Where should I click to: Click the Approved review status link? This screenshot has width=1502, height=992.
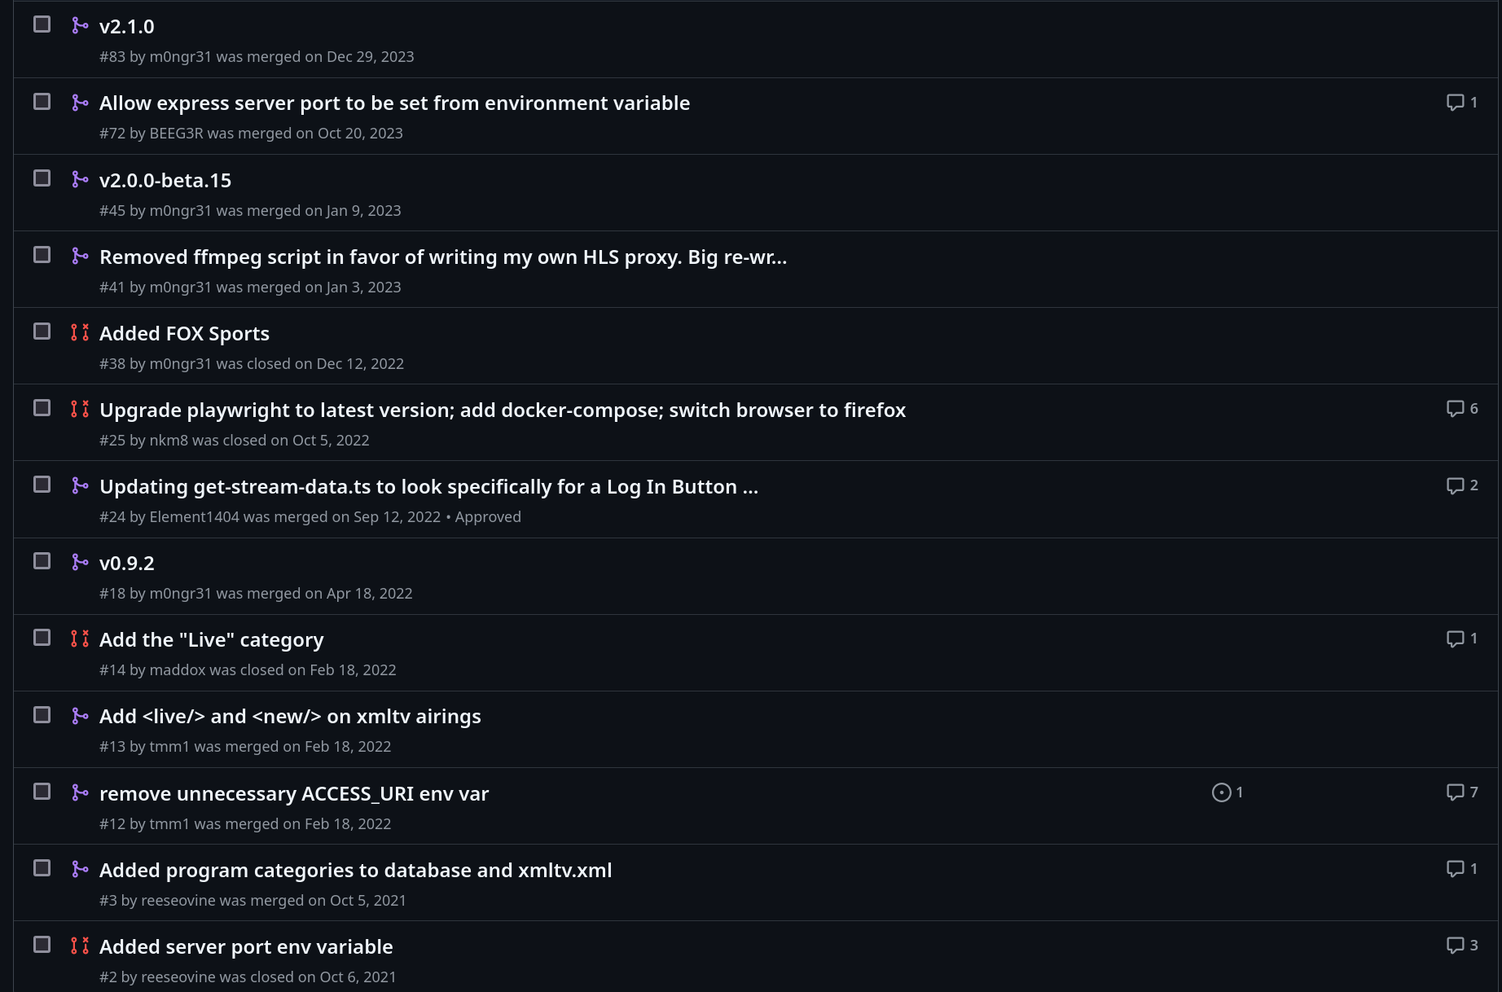pos(488,517)
